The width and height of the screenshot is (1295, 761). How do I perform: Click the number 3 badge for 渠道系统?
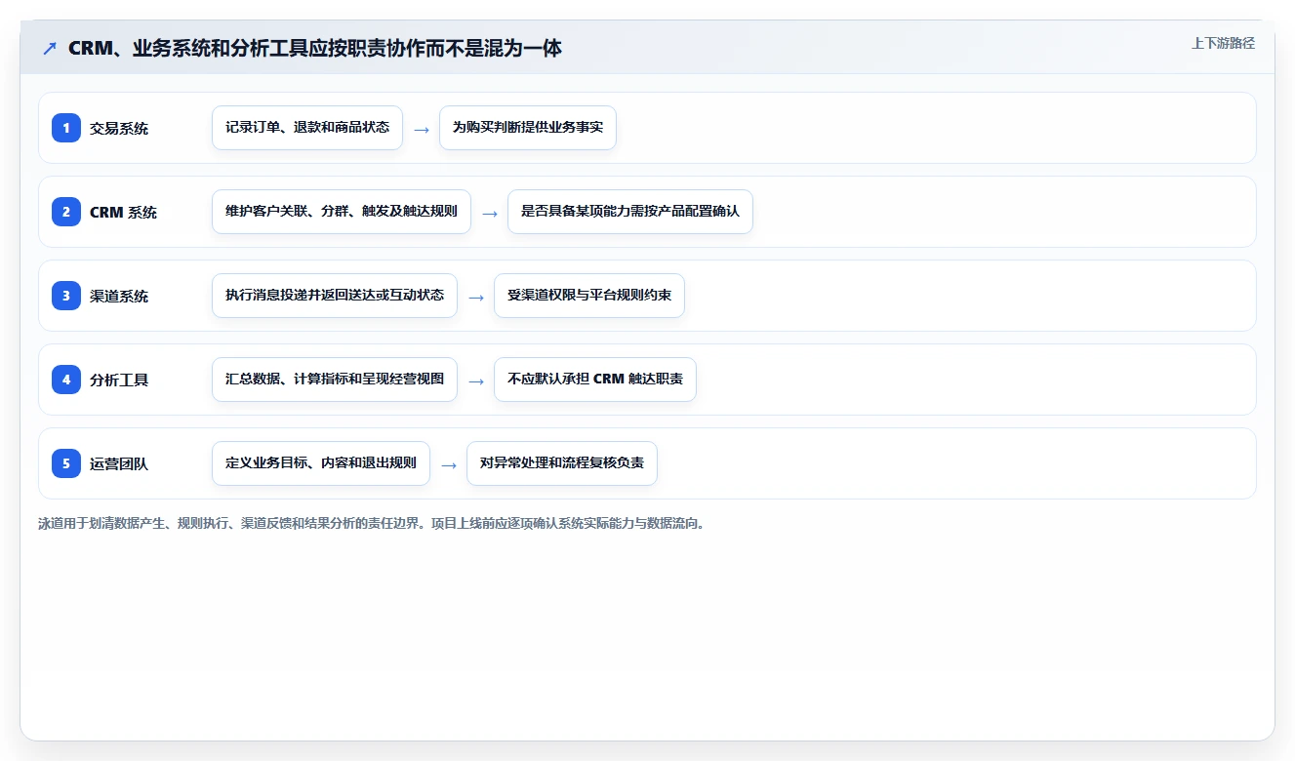(66, 296)
